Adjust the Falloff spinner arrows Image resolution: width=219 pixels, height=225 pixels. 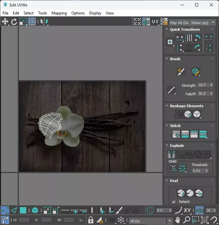(211, 93)
